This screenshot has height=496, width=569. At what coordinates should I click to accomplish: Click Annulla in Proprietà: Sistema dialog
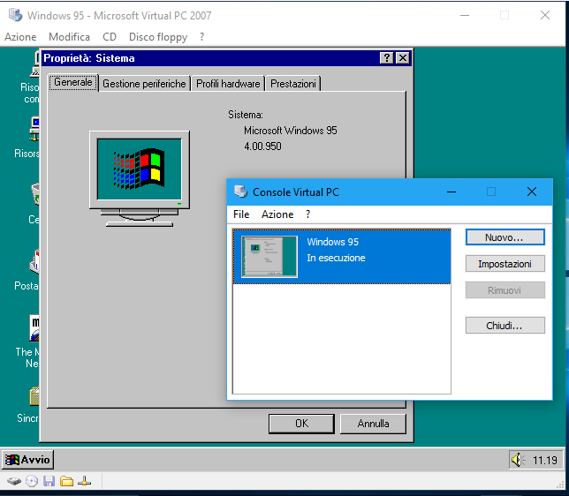(373, 424)
